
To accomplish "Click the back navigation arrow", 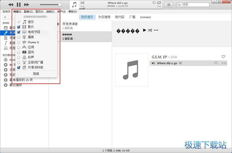I will click(5, 17).
